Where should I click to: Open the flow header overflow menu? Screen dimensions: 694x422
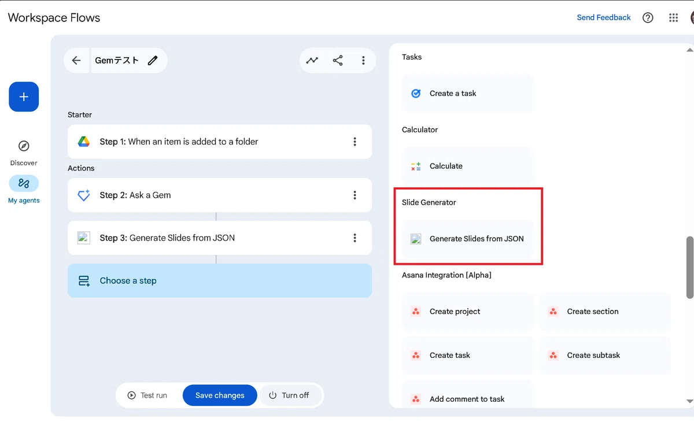point(363,60)
